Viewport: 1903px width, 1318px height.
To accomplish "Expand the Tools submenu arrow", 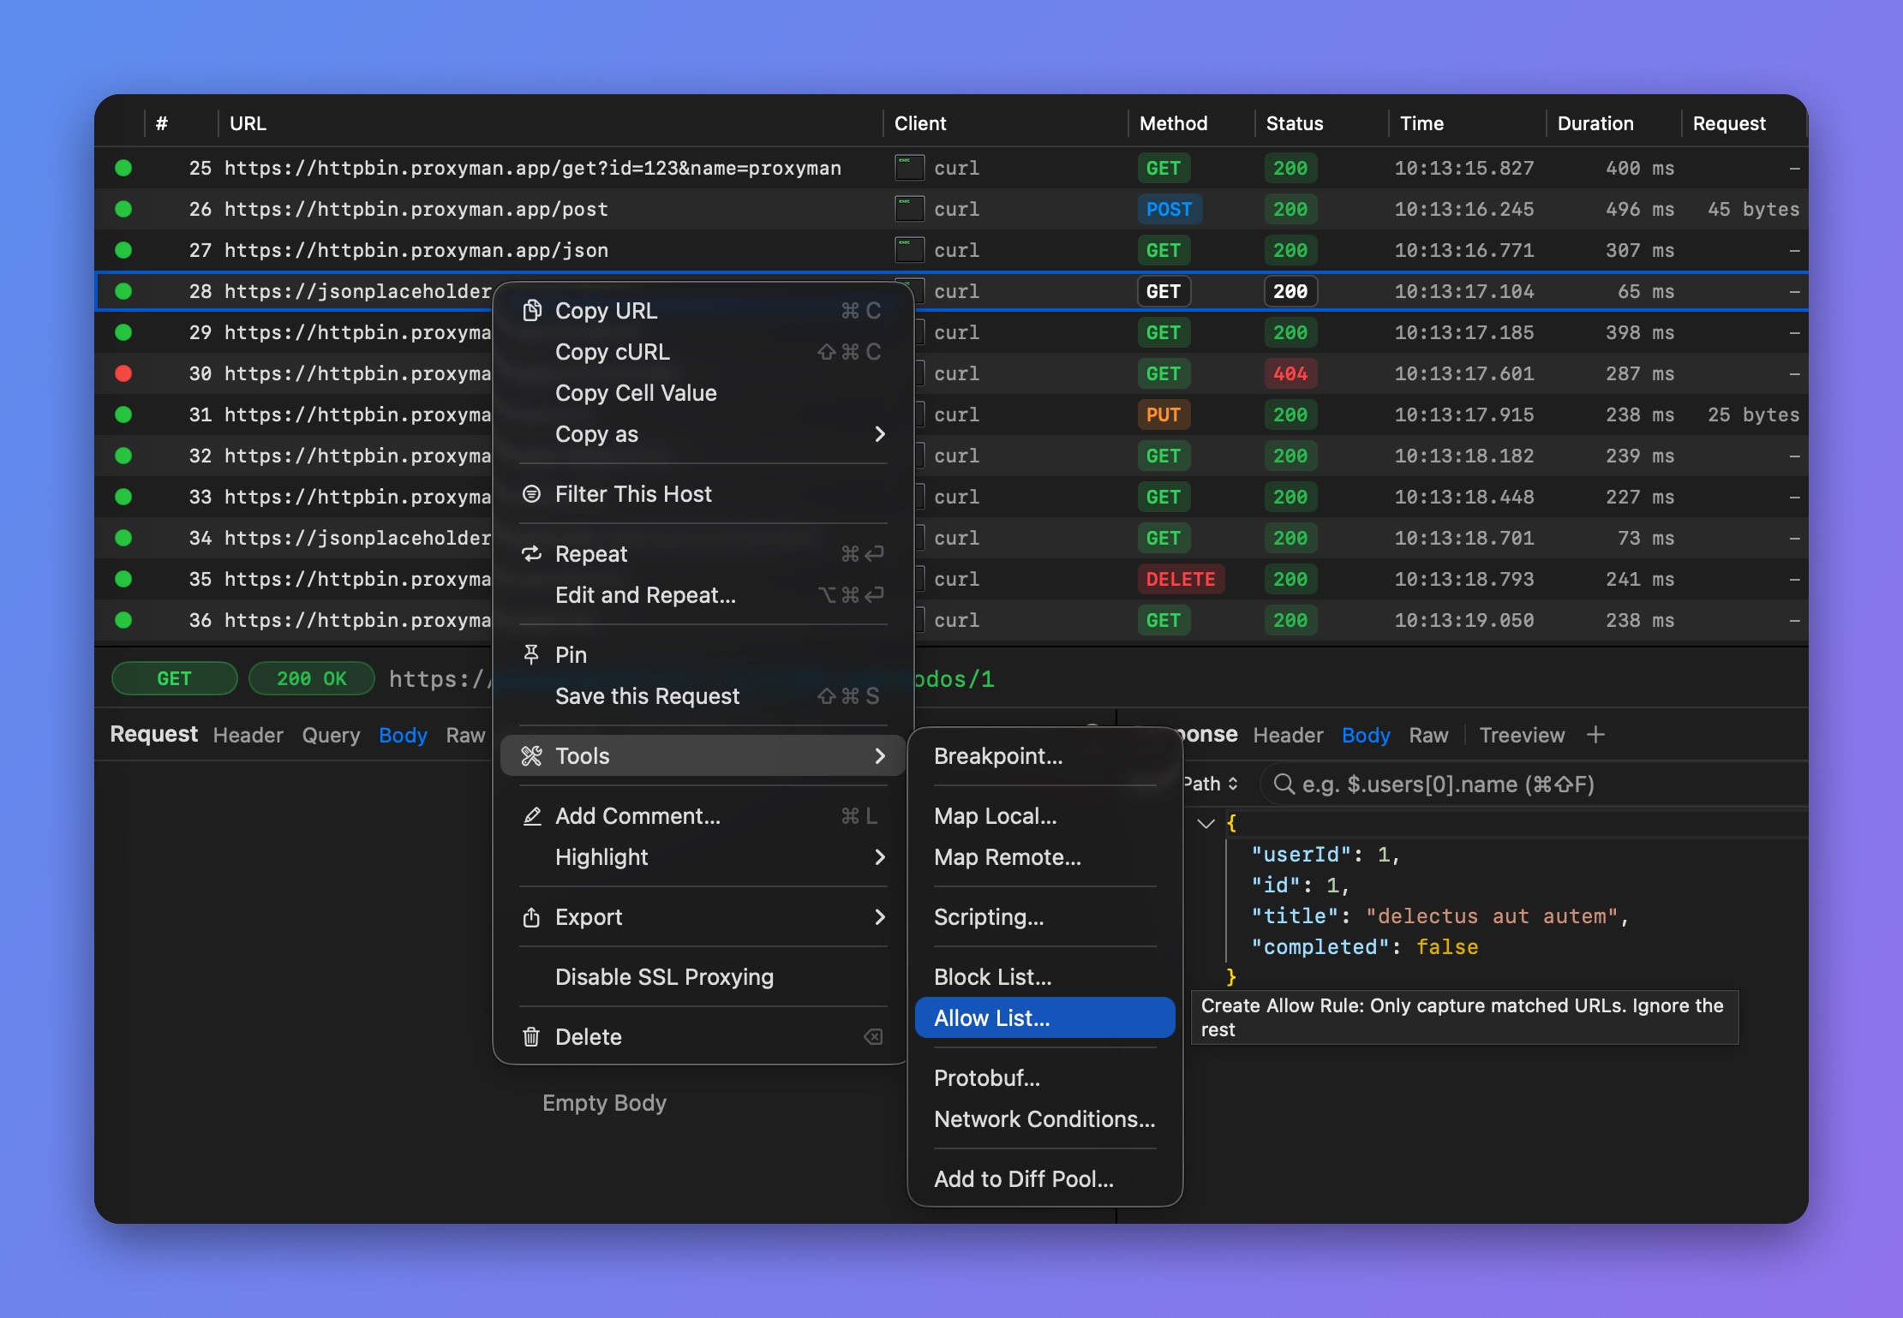I will pyautogui.click(x=880, y=756).
